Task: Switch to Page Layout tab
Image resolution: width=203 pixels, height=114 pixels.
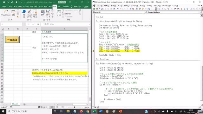Action: (x=28, y=7)
